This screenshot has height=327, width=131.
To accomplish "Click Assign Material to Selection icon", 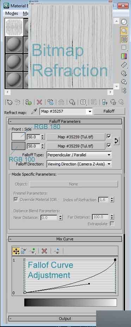I will coord(29,102).
